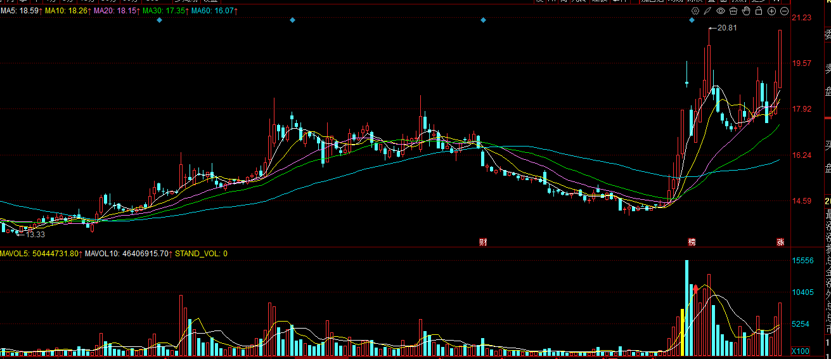The image size is (831, 359).
Task: Zoom in with the plus icon
Action: tap(771, 11)
